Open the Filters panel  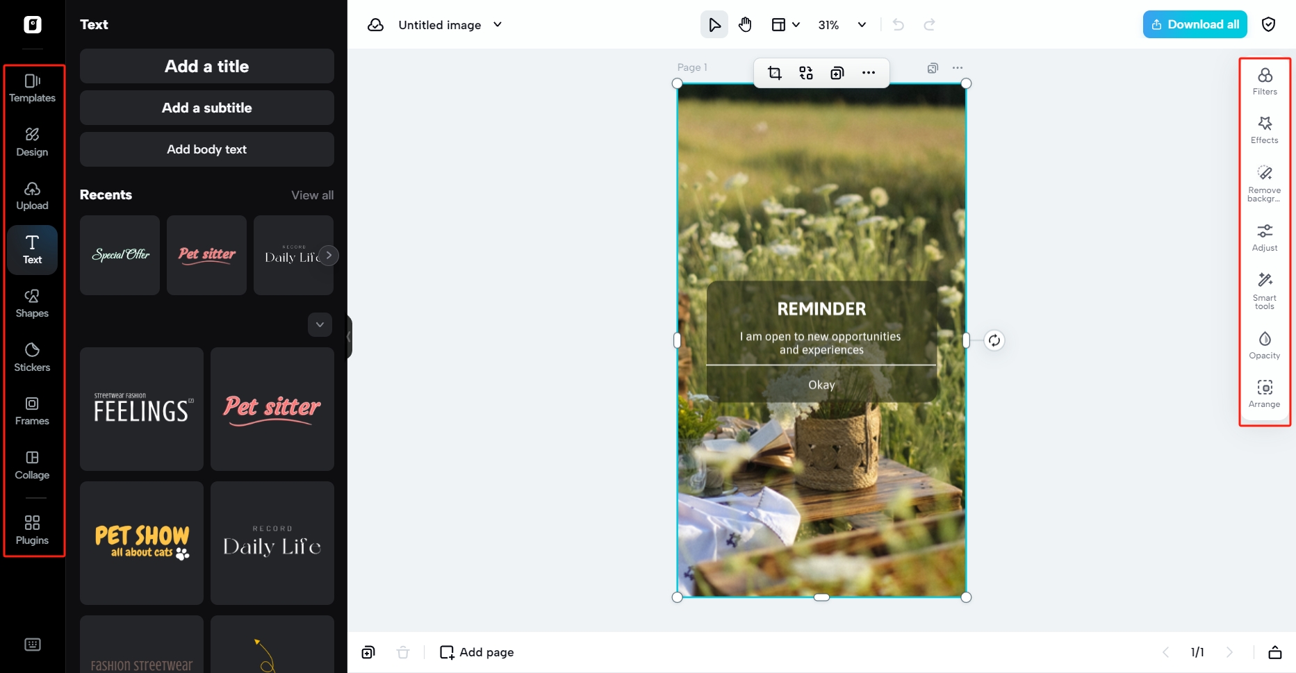1265,81
